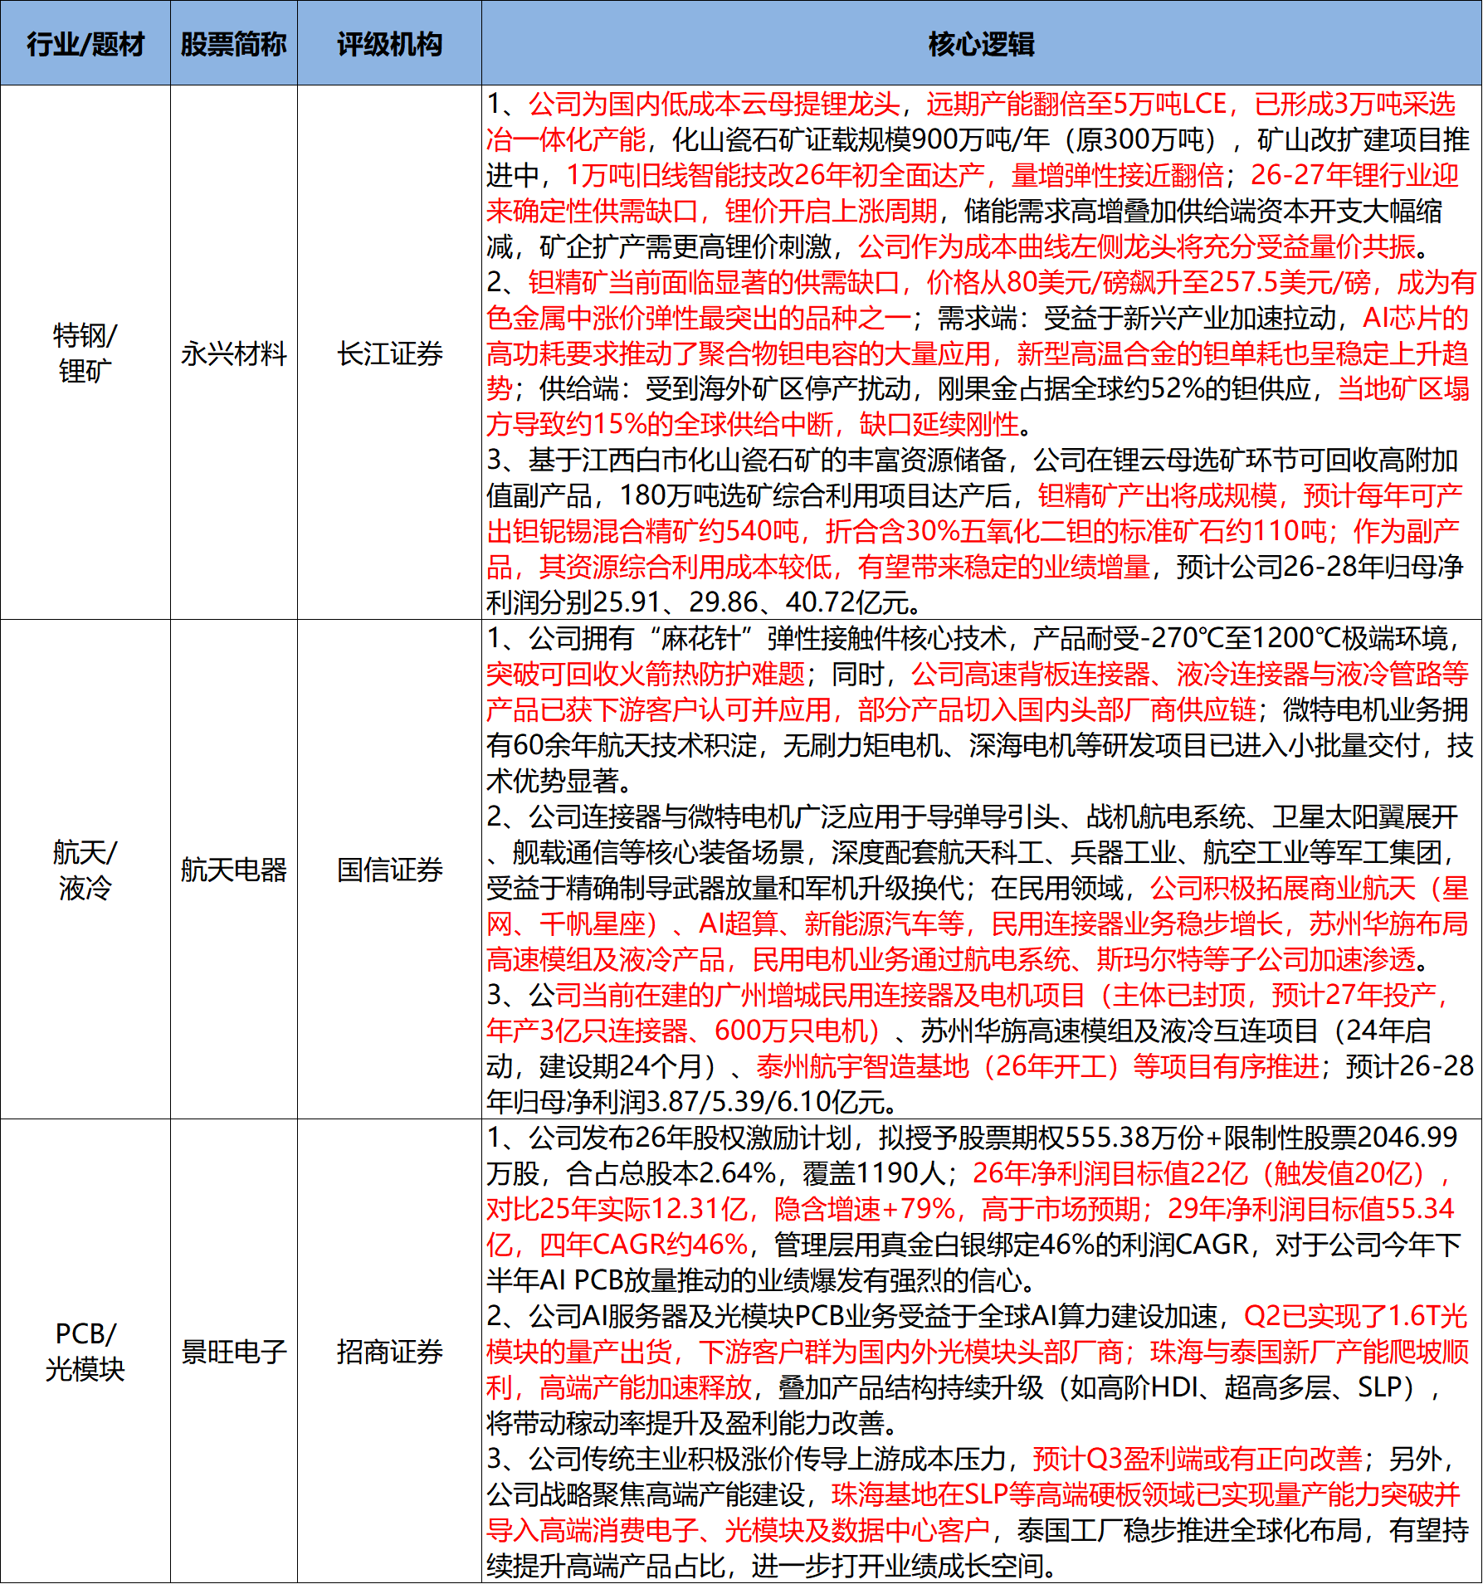Select the 特钢/锂矿 industry cell
1483x1584 pixels.
click(x=85, y=353)
